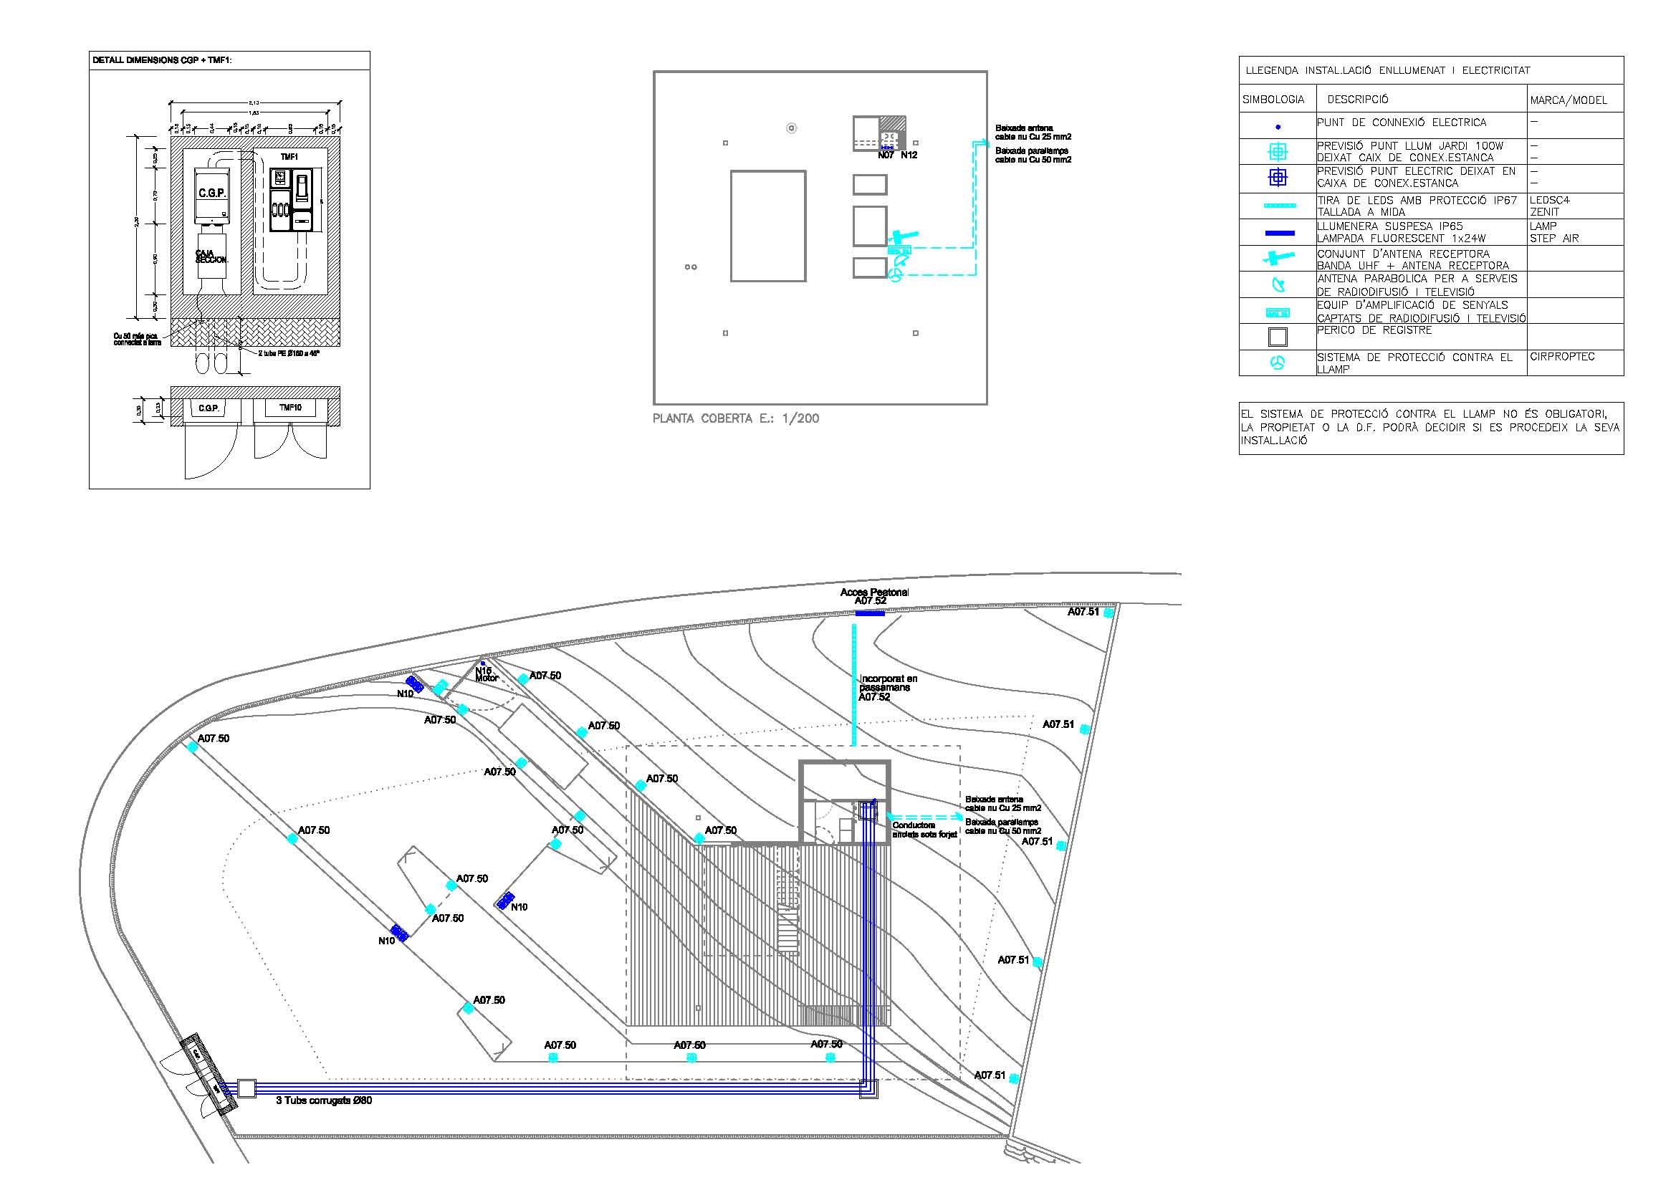Click the 'Perico de registre' square symbol
This screenshot has width=1676, height=1185.
click(1278, 337)
